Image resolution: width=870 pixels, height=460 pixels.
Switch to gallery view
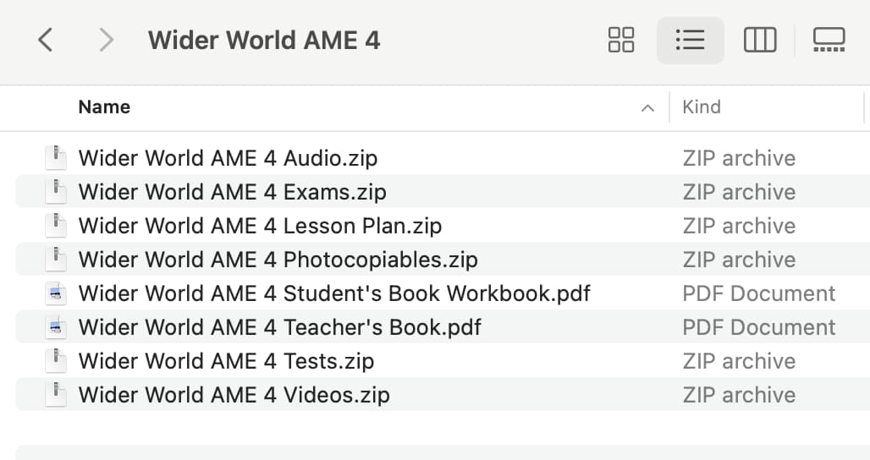[829, 40]
